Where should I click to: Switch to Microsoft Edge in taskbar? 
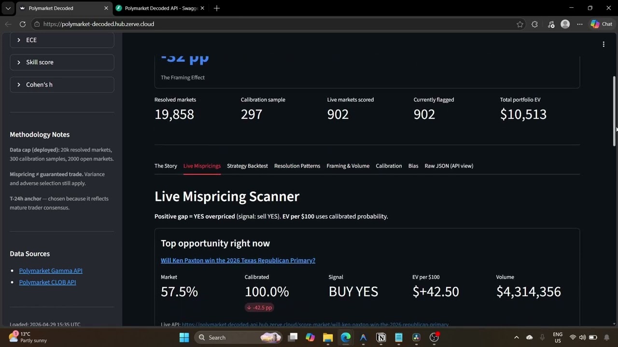point(346,337)
